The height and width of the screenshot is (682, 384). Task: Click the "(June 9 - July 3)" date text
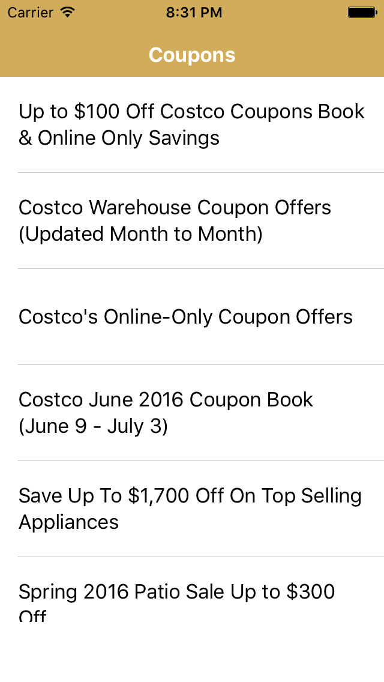coord(93,427)
